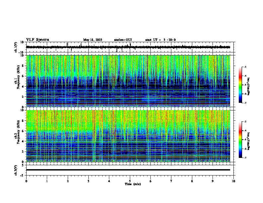The image size is (263, 203).
Task: Click the "VLF Spectra" plot title
Action: pos(38,40)
